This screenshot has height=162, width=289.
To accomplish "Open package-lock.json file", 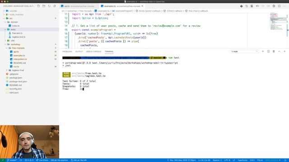I will [x=18, y=81].
